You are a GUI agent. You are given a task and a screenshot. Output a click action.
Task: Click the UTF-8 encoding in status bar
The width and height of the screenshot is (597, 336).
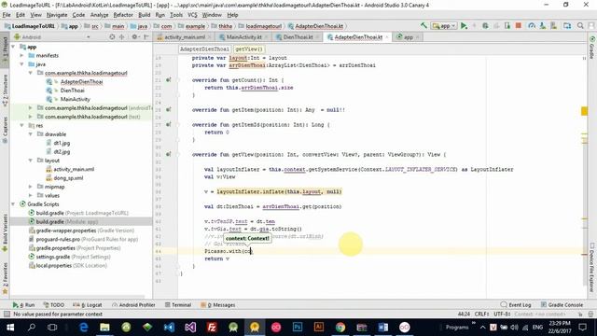(502, 315)
